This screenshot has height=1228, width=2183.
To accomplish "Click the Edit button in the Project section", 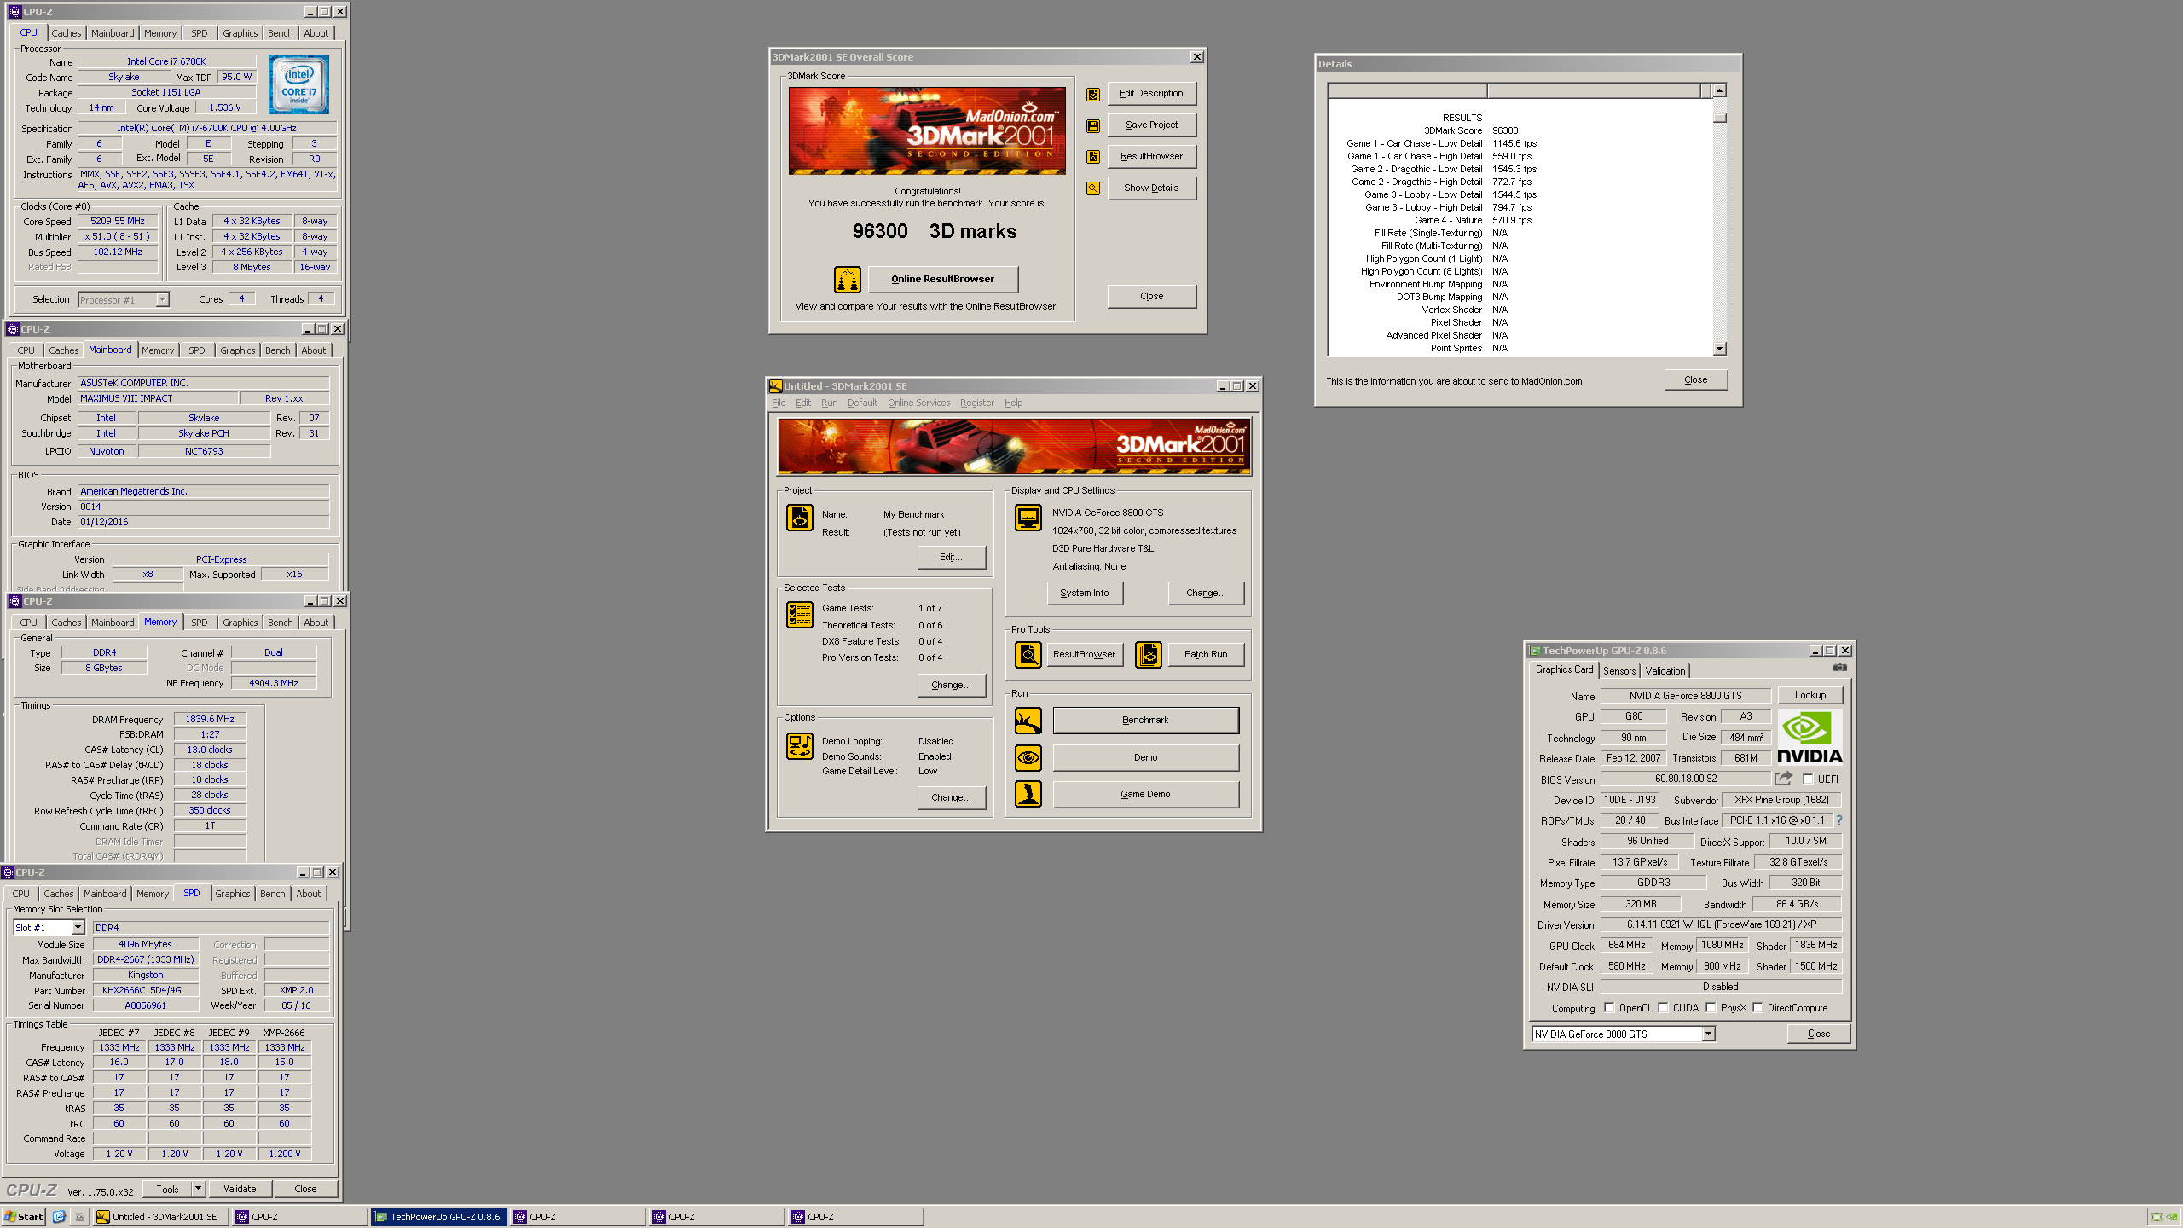I will (951, 557).
